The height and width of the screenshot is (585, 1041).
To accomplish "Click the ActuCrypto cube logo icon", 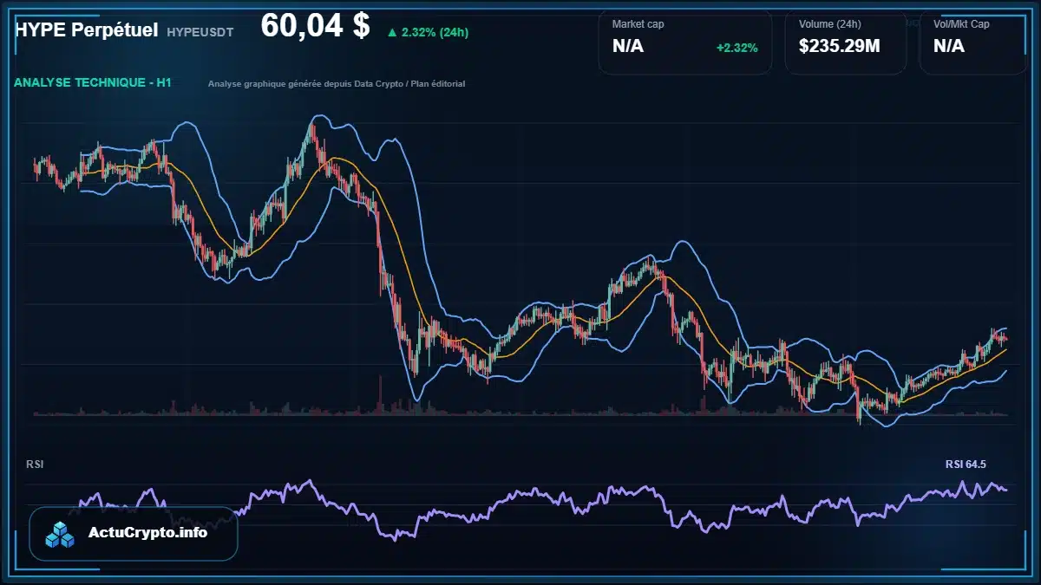I will click(x=60, y=534).
